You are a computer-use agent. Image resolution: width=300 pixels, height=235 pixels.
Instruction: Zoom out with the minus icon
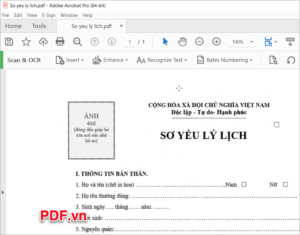pos(199,41)
